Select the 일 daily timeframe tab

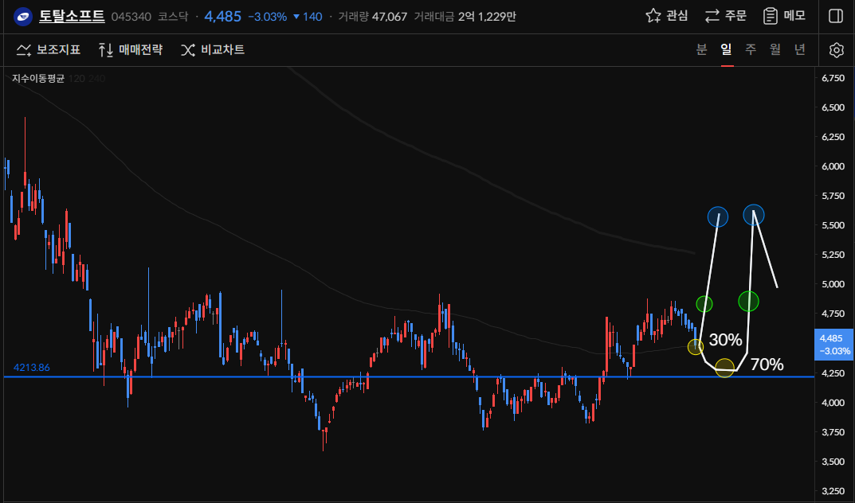pos(727,49)
